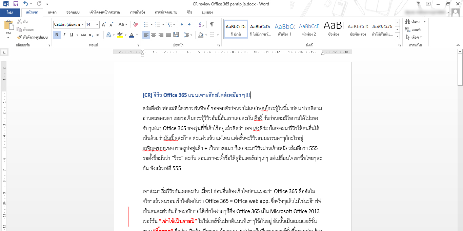
Task: Click Justify alignment icon
Action: (x=168, y=35)
